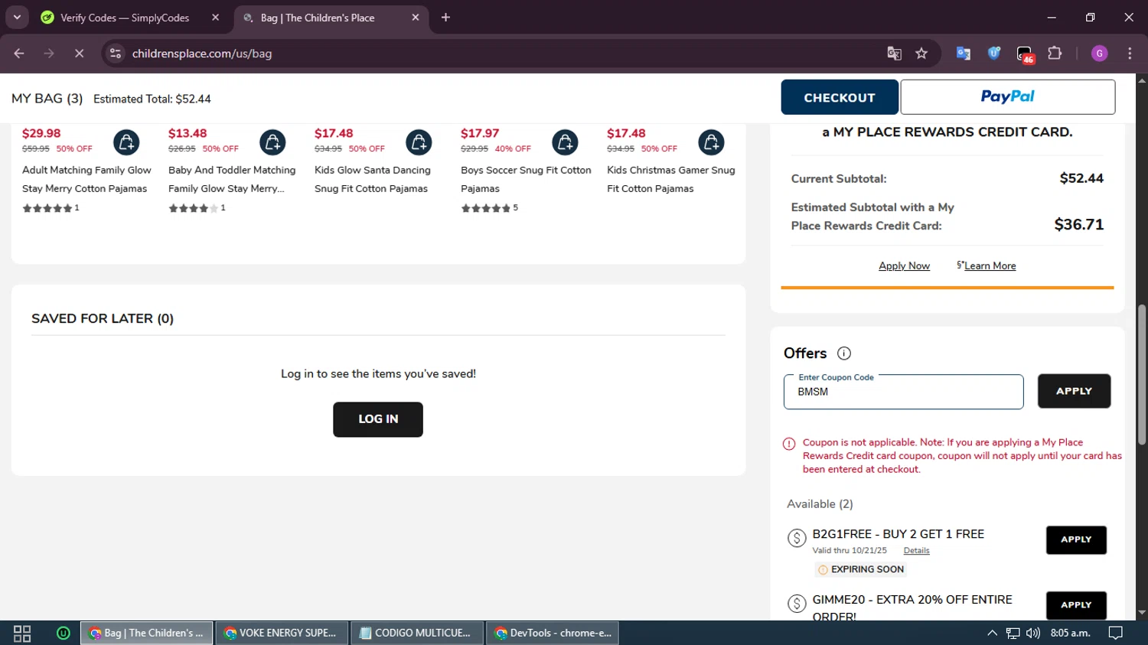Open the Windows notification center
The image size is (1148, 645).
[x=1116, y=633]
